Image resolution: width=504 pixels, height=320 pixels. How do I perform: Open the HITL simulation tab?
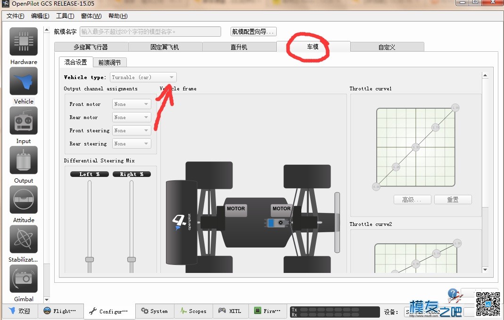[x=230, y=311]
